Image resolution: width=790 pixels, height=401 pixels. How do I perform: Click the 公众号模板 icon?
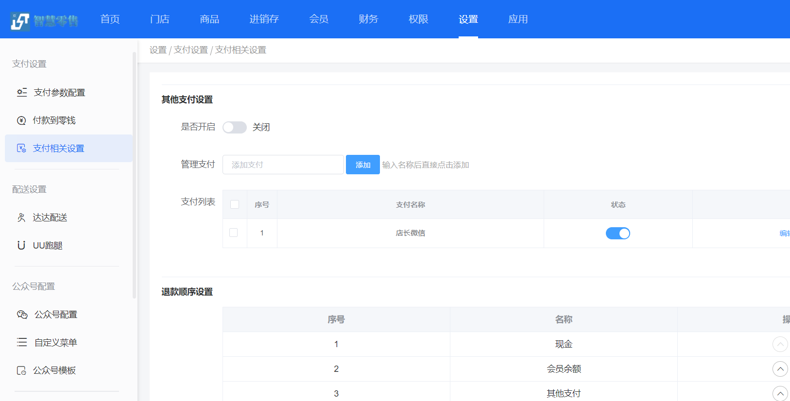tap(21, 370)
